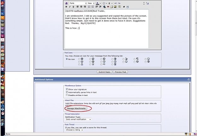Viewport: 197px width, 136px height.
Task: Toggle bold formatting in the editor
Action: coord(66,7)
